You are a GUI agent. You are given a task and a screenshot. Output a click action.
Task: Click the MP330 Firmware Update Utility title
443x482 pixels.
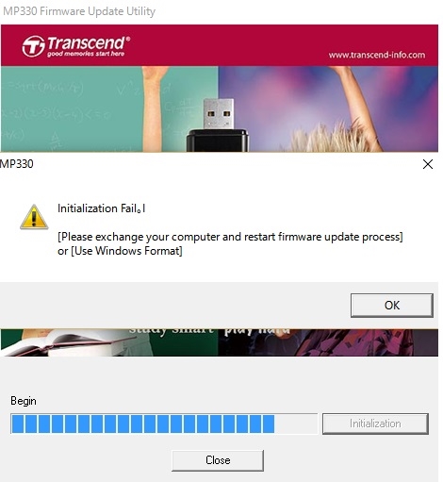(x=79, y=11)
